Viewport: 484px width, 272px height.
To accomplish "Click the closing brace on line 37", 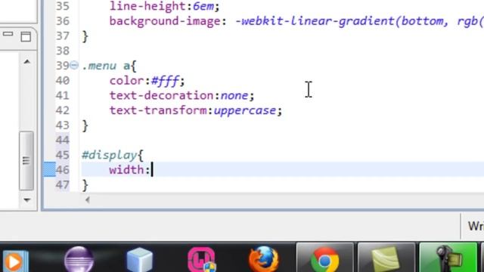I will [x=85, y=36].
